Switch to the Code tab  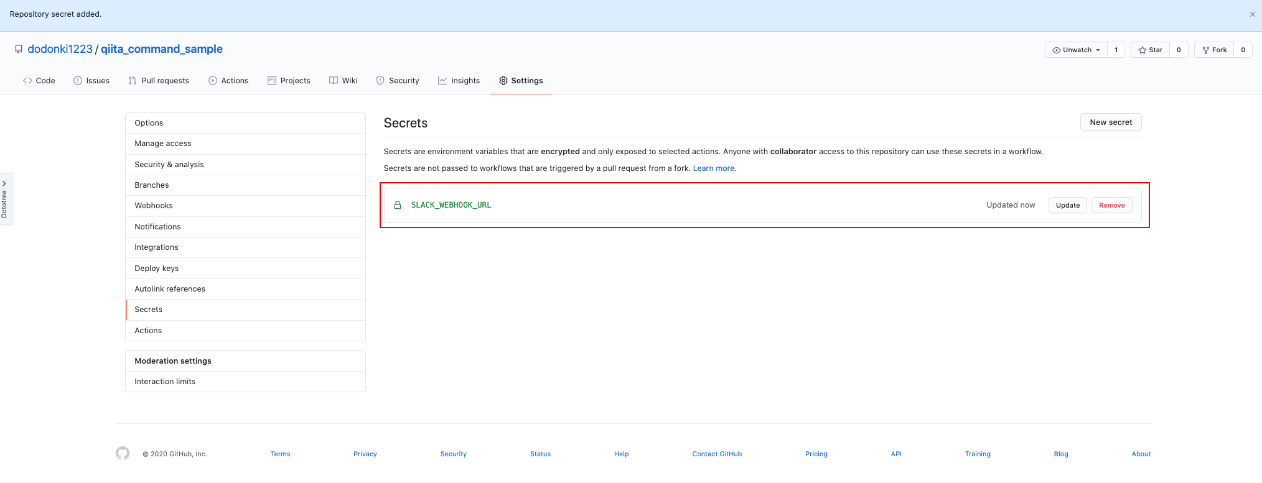pos(39,81)
